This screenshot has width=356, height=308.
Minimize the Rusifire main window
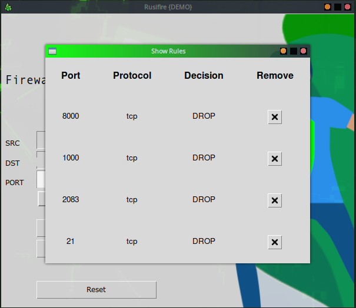[328, 7]
